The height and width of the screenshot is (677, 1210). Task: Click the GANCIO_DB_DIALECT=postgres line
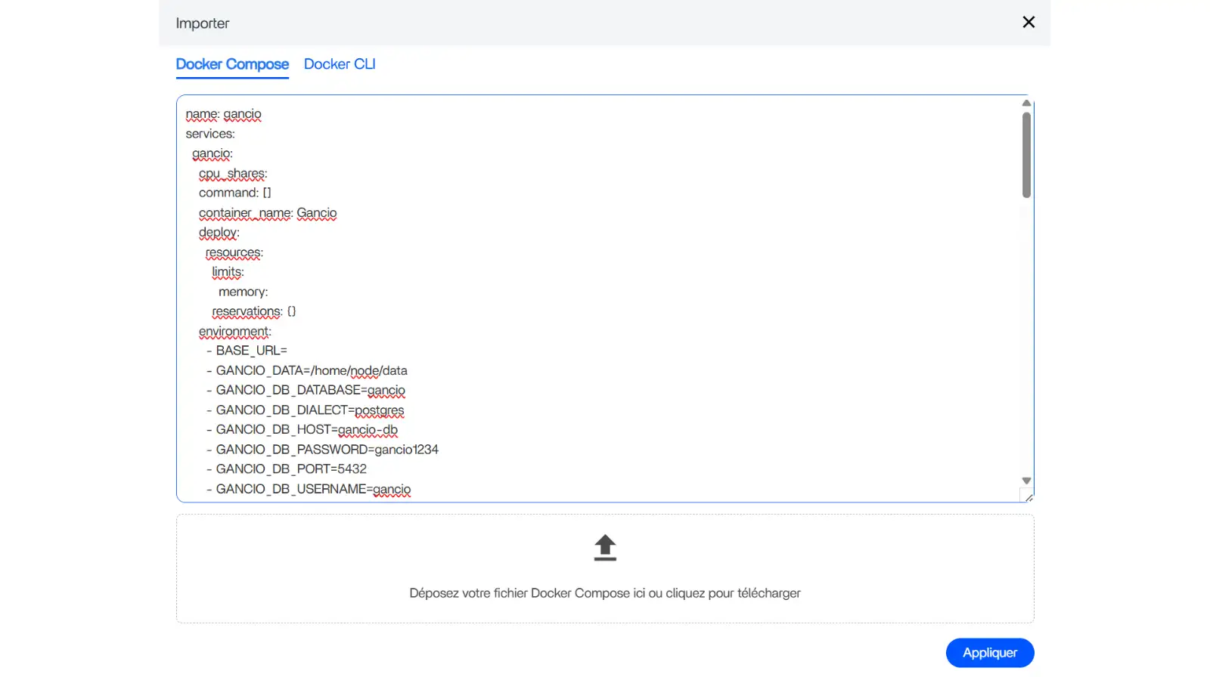coord(310,410)
